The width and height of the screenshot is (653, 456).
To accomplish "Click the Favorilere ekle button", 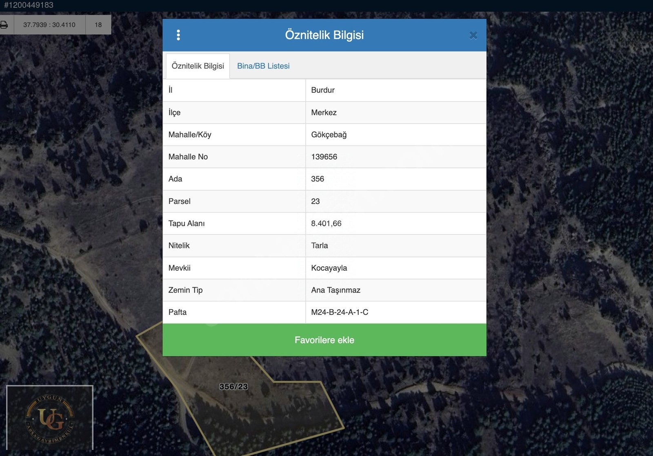I will (x=324, y=340).
